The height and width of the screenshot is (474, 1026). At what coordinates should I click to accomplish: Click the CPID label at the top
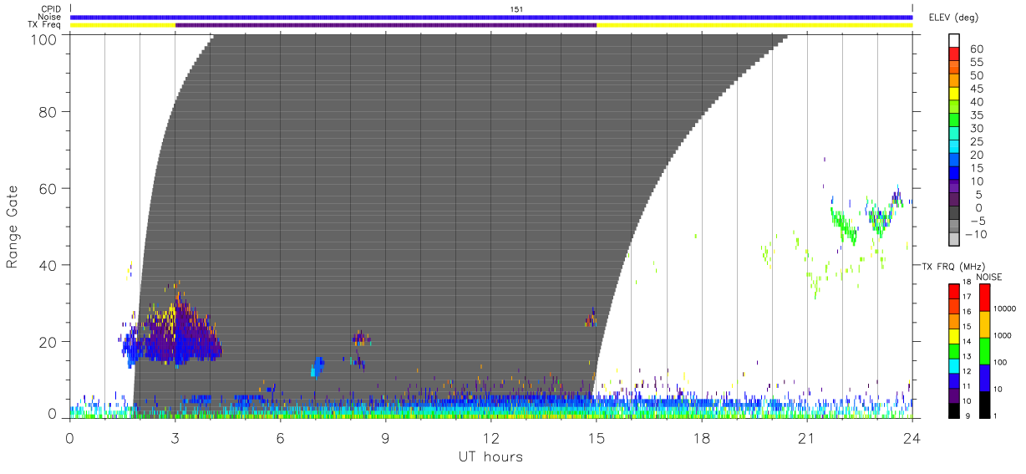click(50, 9)
